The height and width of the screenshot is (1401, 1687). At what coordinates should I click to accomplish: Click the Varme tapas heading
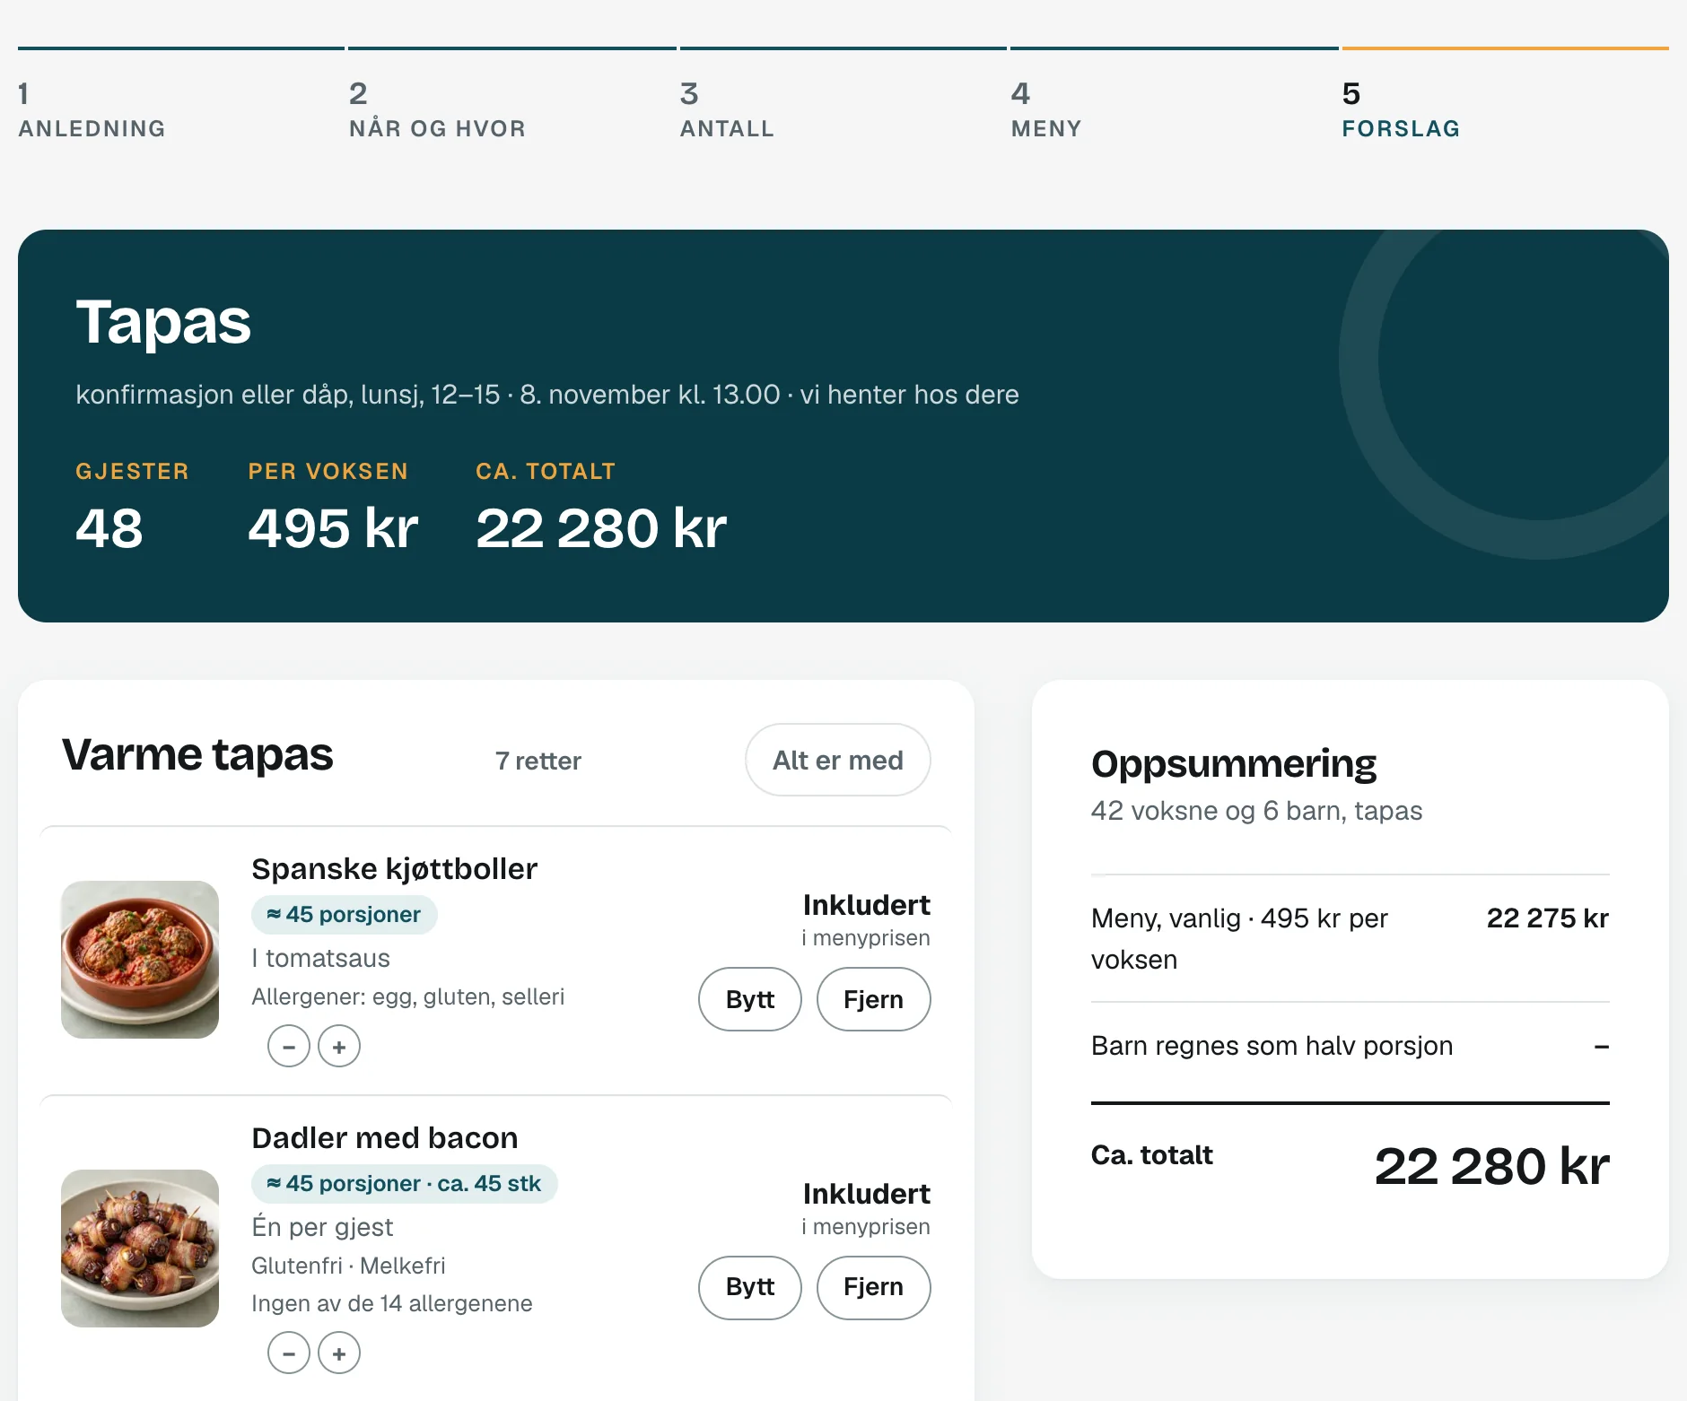197,754
